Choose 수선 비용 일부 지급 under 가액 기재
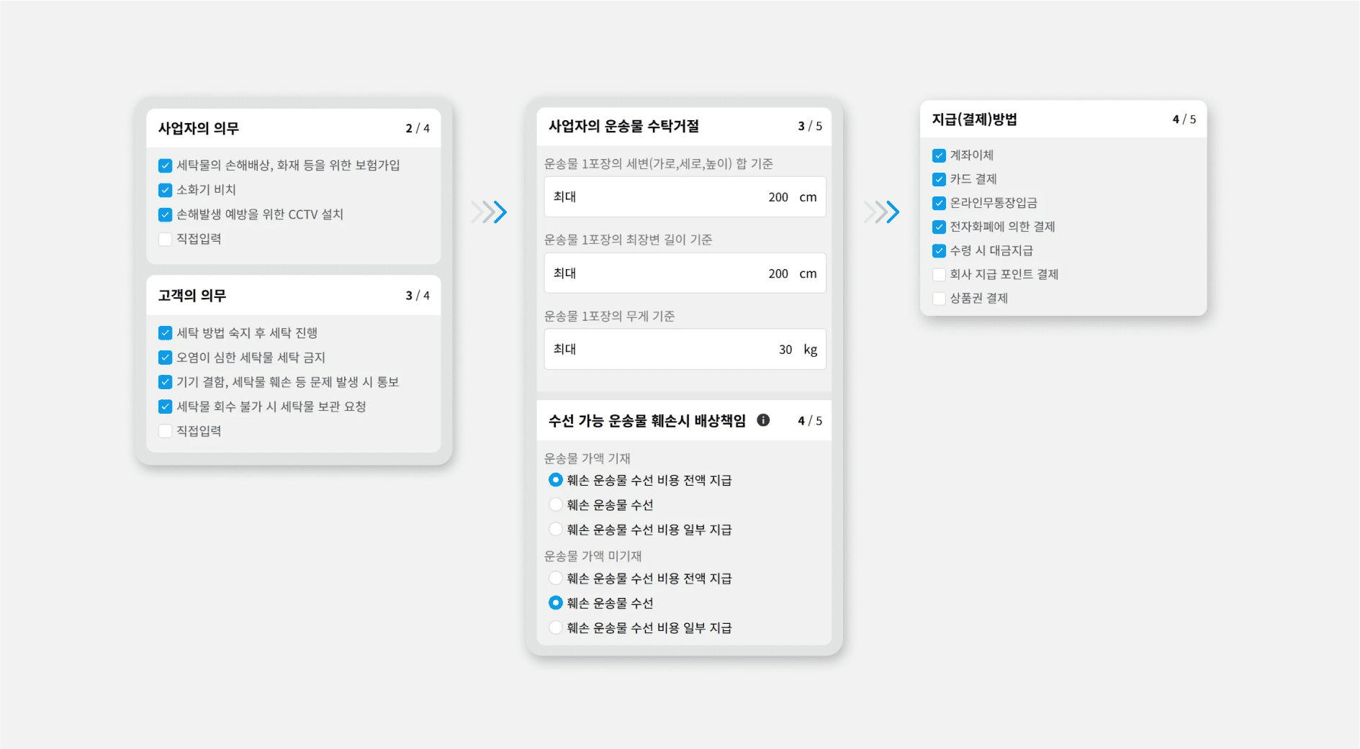This screenshot has height=749, width=1360. pos(555,529)
